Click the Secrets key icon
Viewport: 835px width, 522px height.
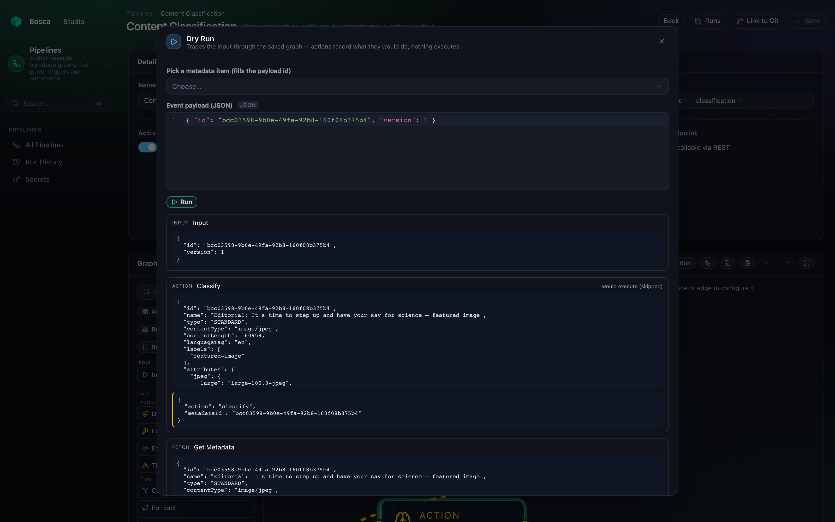click(x=16, y=180)
